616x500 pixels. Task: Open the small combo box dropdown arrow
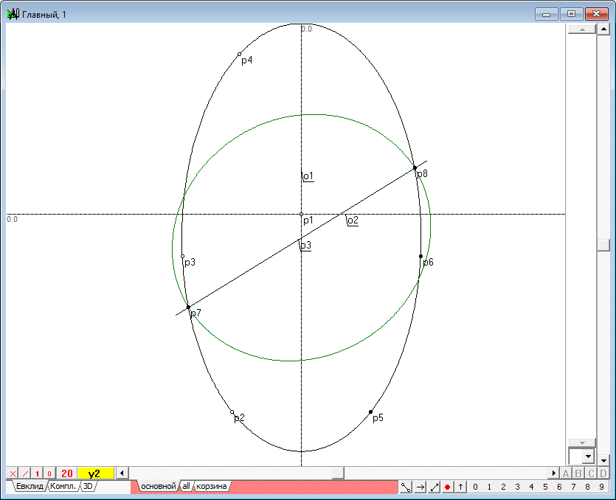(588, 456)
